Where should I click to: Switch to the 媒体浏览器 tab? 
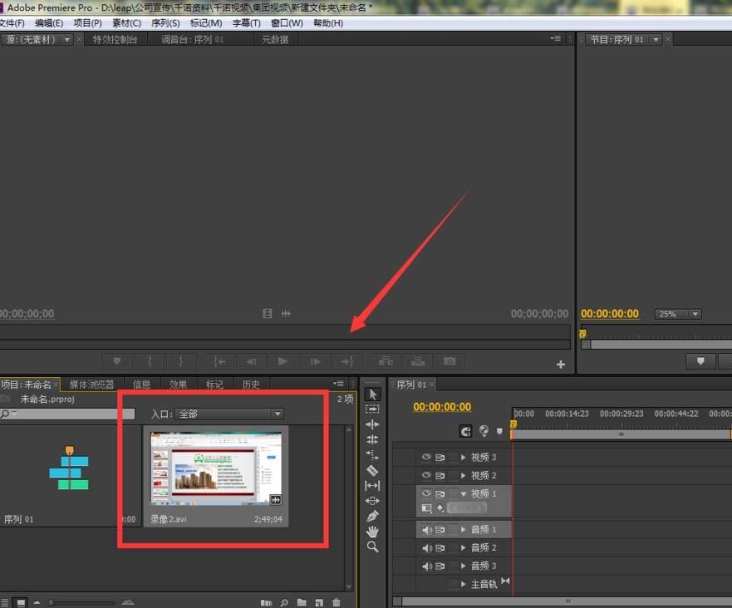(91, 384)
